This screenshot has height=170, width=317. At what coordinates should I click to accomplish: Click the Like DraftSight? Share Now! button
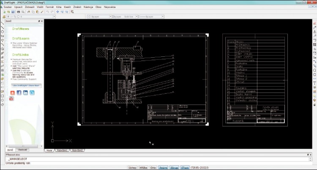coord(25,85)
